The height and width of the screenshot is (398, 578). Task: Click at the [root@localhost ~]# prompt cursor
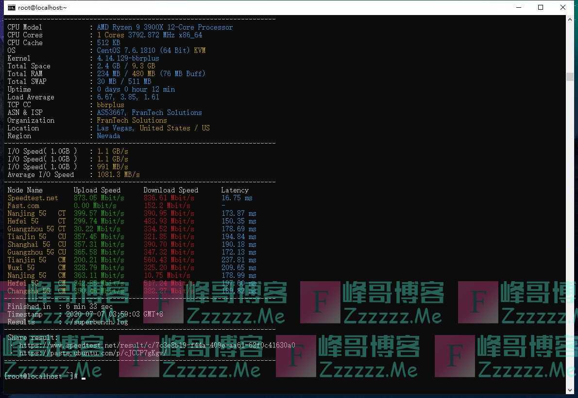[84, 377]
